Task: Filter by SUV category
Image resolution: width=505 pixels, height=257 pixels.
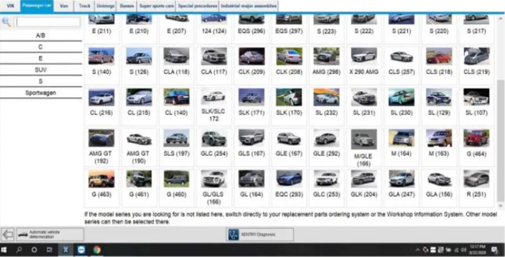Action: pyautogui.click(x=40, y=70)
